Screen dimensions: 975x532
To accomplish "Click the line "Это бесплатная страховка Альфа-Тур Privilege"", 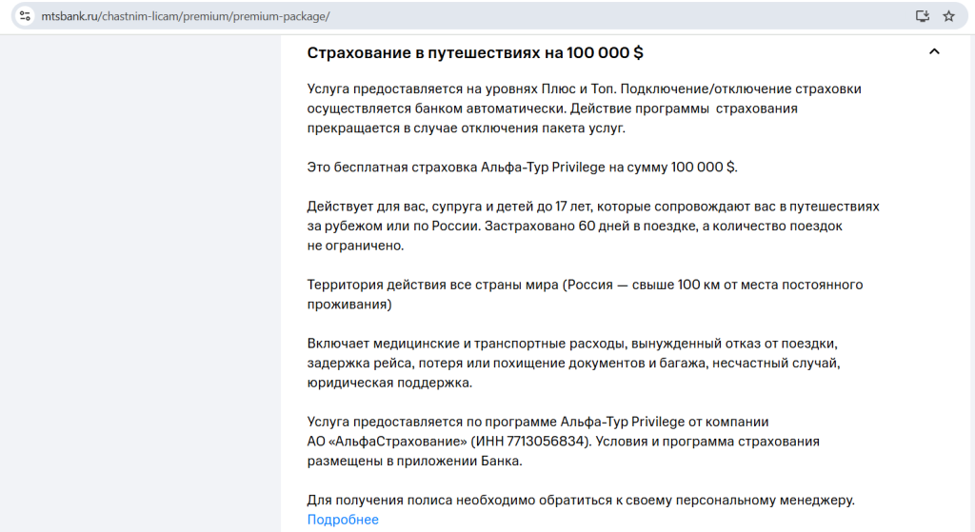I will (x=522, y=167).
